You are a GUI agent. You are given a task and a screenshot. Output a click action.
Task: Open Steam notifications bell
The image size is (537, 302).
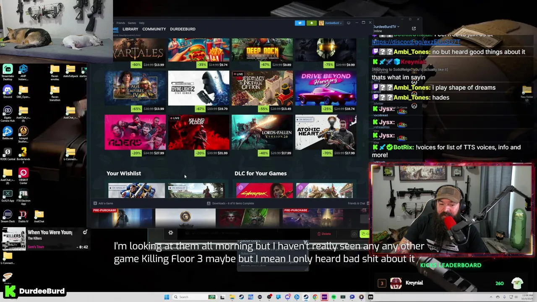point(311,23)
